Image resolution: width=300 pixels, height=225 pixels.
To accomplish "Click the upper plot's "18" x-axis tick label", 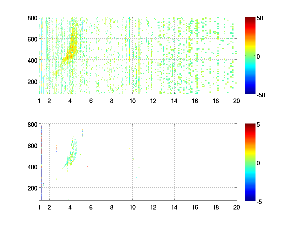I will coord(216,101).
